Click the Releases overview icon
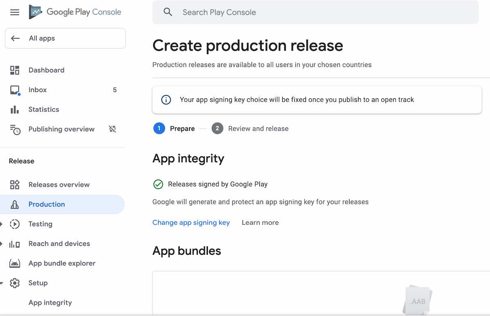This screenshot has height=316, width=490. (x=15, y=185)
